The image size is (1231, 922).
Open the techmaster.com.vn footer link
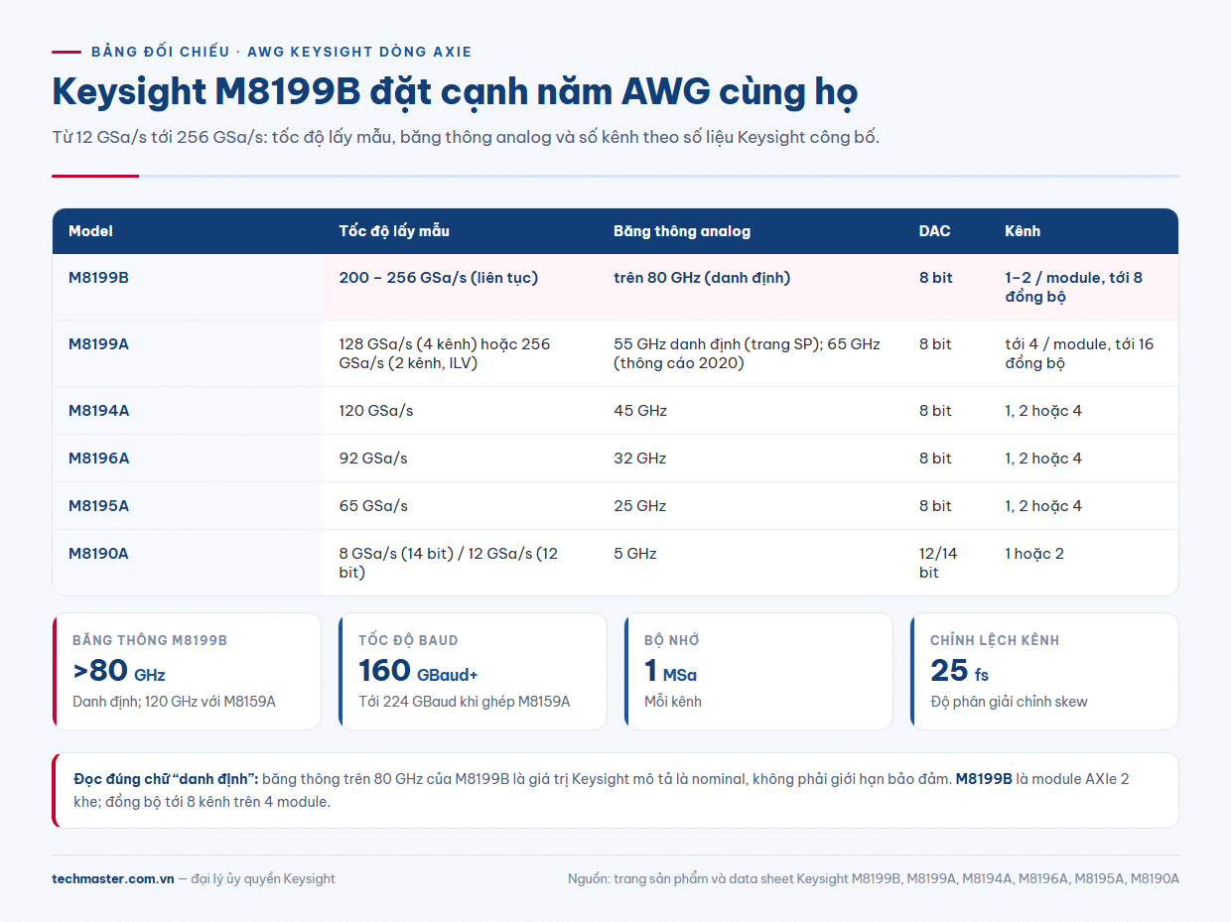pyautogui.click(x=113, y=878)
